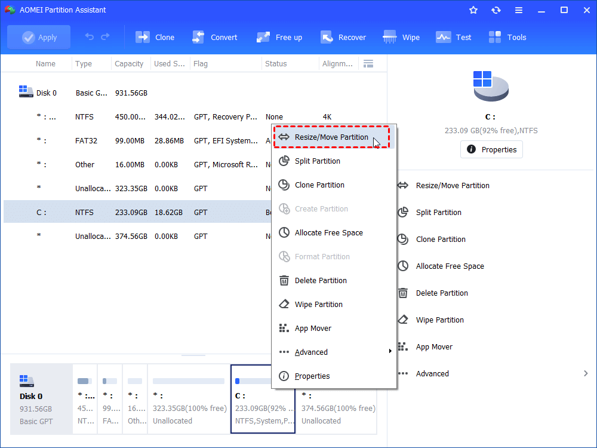Select the Free up toolbar icon
The height and width of the screenshot is (448, 597).
(279, 36)
